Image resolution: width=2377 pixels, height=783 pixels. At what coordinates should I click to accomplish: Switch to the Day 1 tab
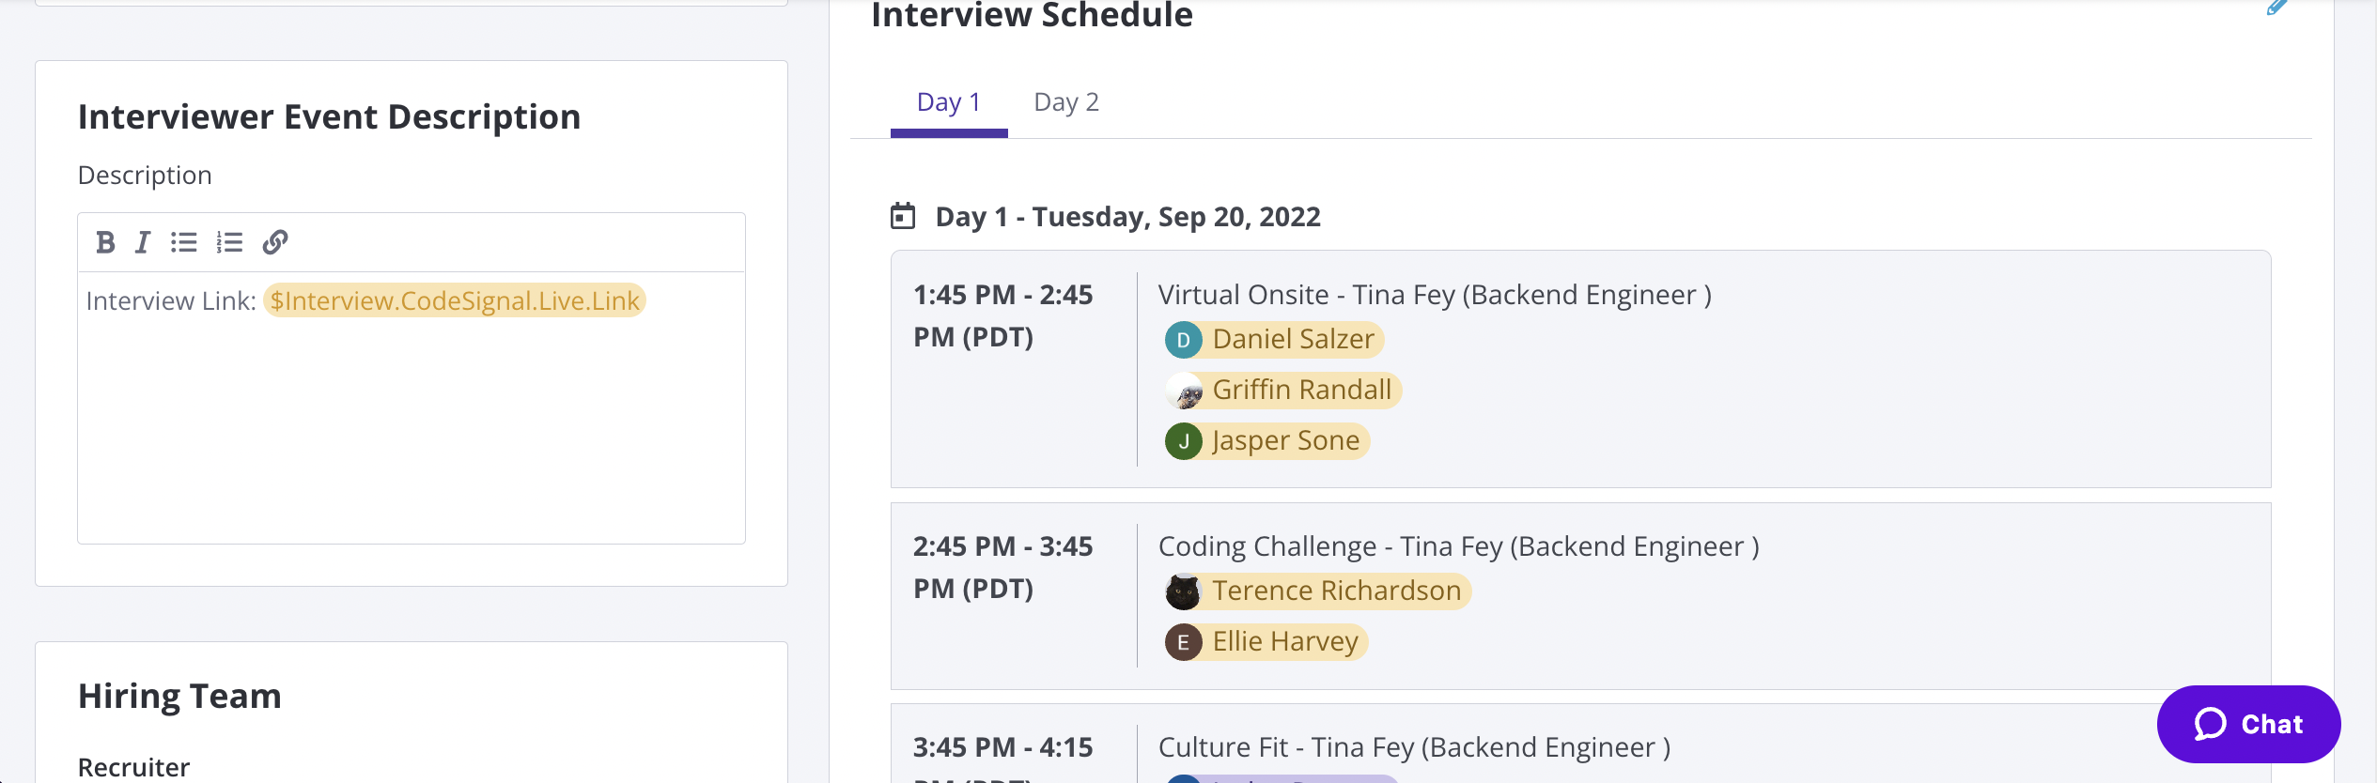coord(949,102)
